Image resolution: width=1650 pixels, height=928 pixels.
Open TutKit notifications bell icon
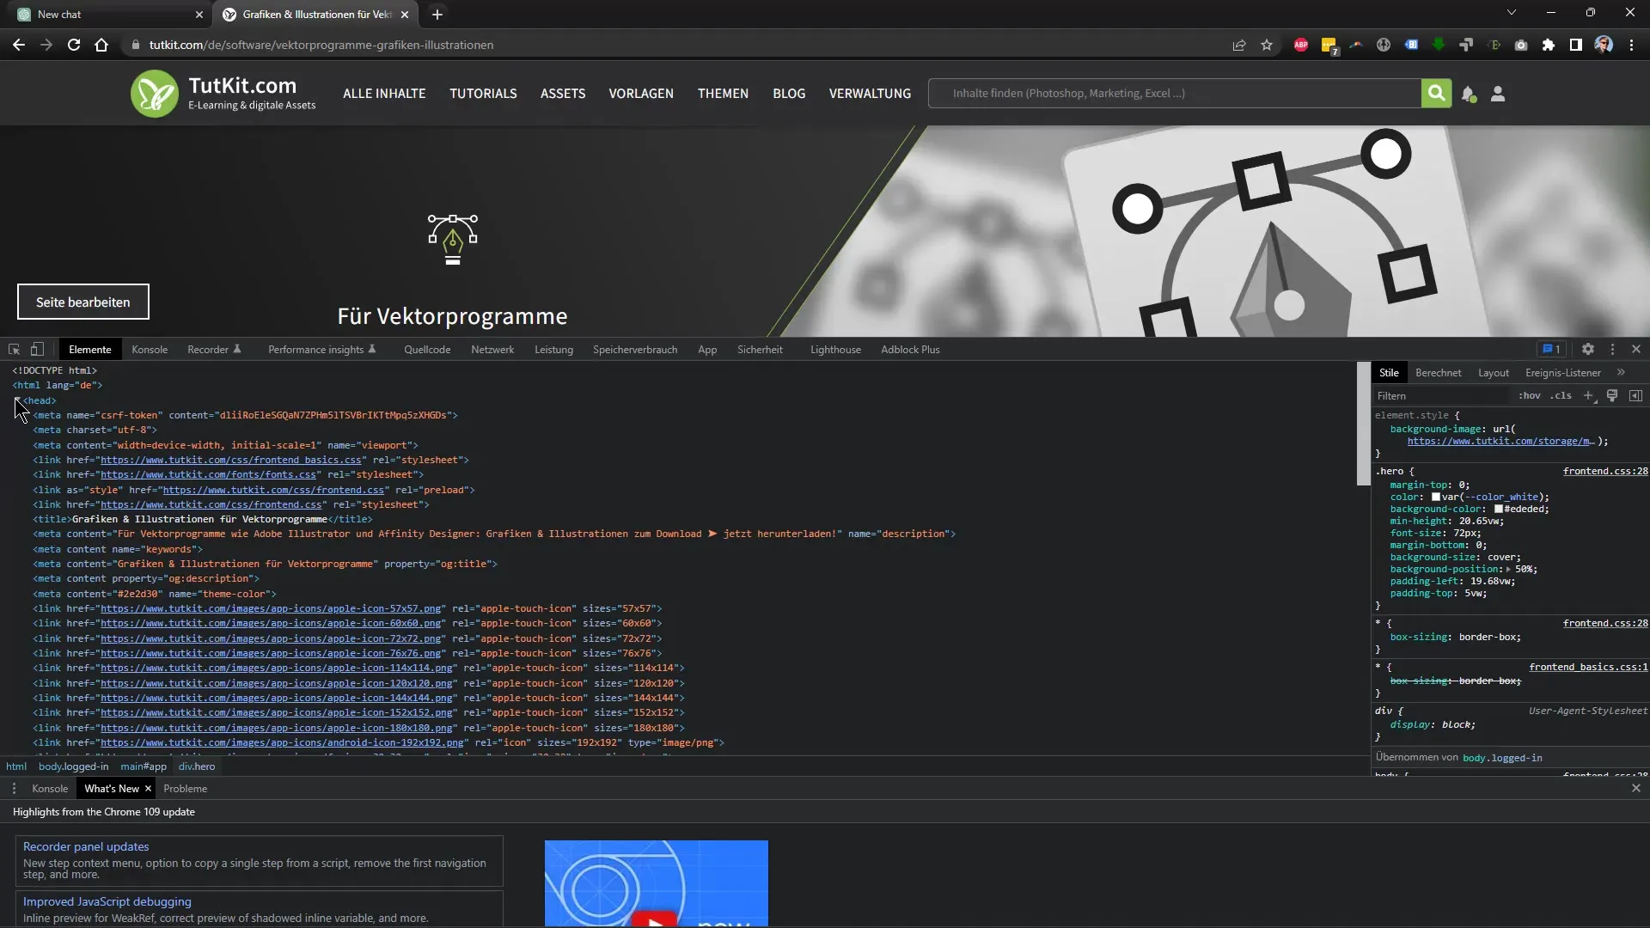pyautogui.click(x=1468, y=94)
